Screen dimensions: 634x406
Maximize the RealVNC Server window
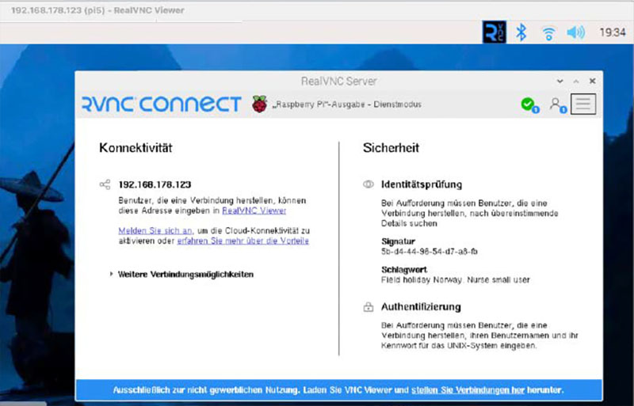[x=576, y=82]
